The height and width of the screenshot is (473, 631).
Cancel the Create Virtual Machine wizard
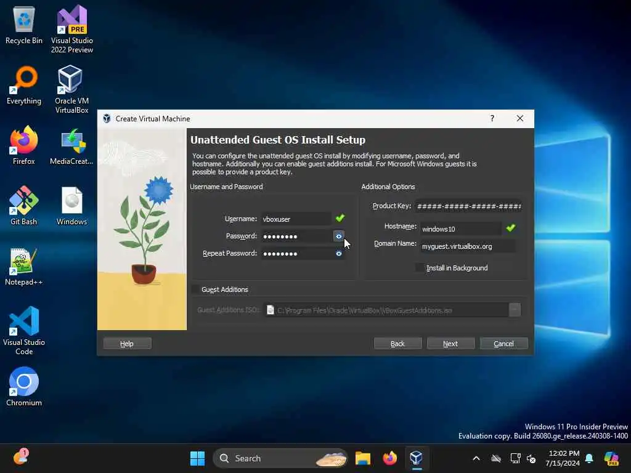coord(504,344)
